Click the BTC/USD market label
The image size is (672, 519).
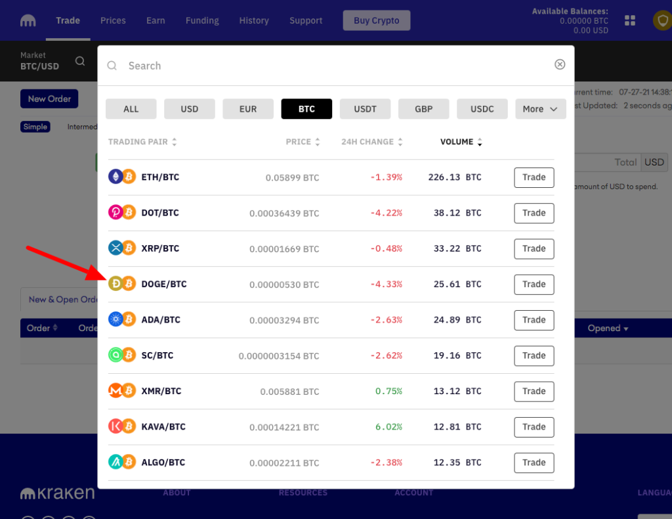39,66
